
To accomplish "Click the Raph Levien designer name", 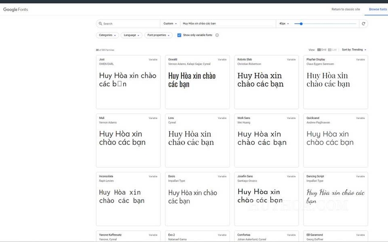I will point(106,181).
